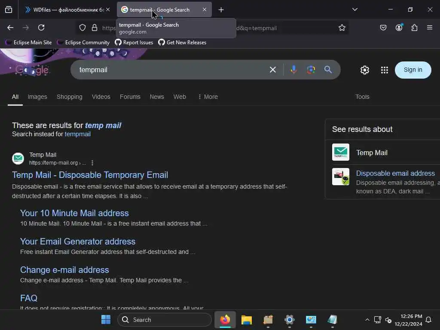
Task: Click the corrected 'temp mail' link
Action: [x=103, y=125]
